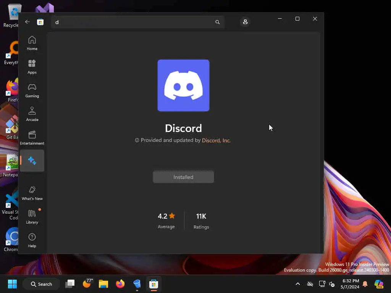
Task: Open the Copilot preview icon in the taskbar
Action: (x=379, y=284)
